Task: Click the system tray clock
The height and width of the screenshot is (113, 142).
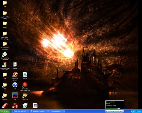Action: 139,112
